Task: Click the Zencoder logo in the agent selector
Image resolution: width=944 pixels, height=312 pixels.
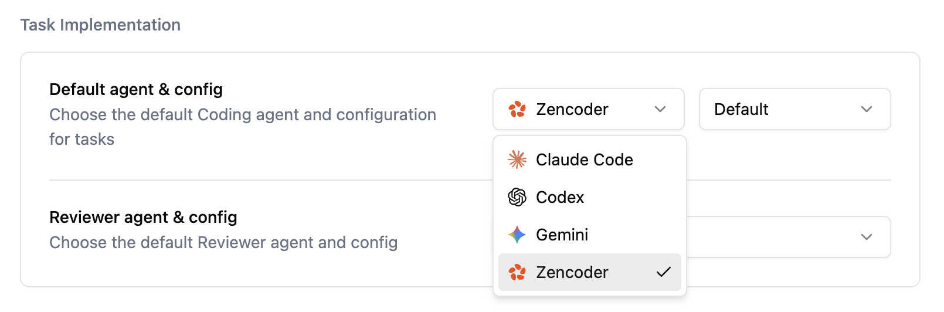Action: [517, 109]
